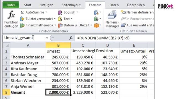Expand the AutoSumme dropdown arrow
This screenshot has width=177, height=99.
(x=46, y=12)
